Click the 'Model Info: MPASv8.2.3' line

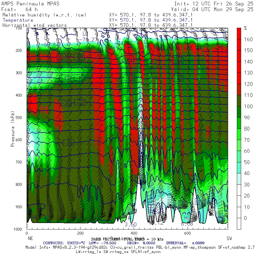click(140, 248)
